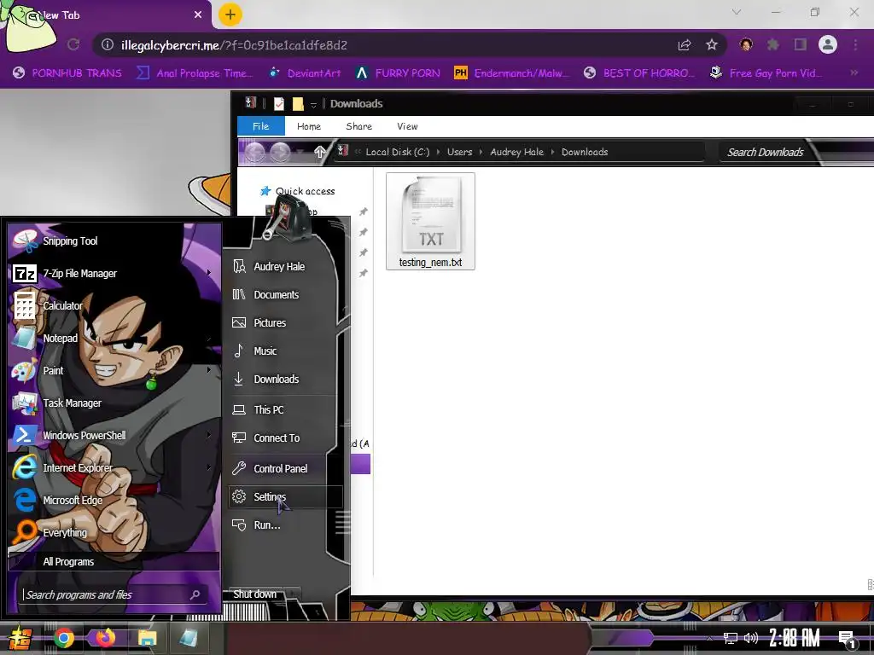This screenshot has height=655, width=874.
Task: Open Chrome three-dot menu
Action: (x=855, y=44)
